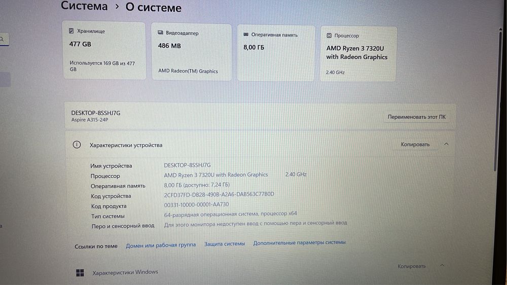Click the Характеристики устройства heading

[x=126, y=145]
